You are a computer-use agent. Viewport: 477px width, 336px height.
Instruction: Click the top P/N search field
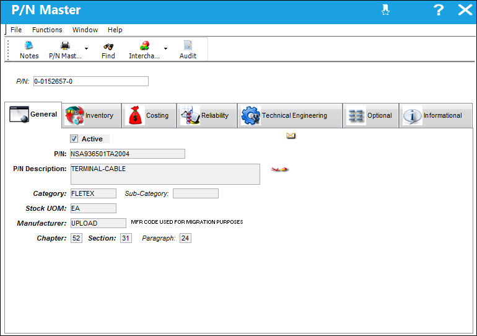click(x=91, y=81)
